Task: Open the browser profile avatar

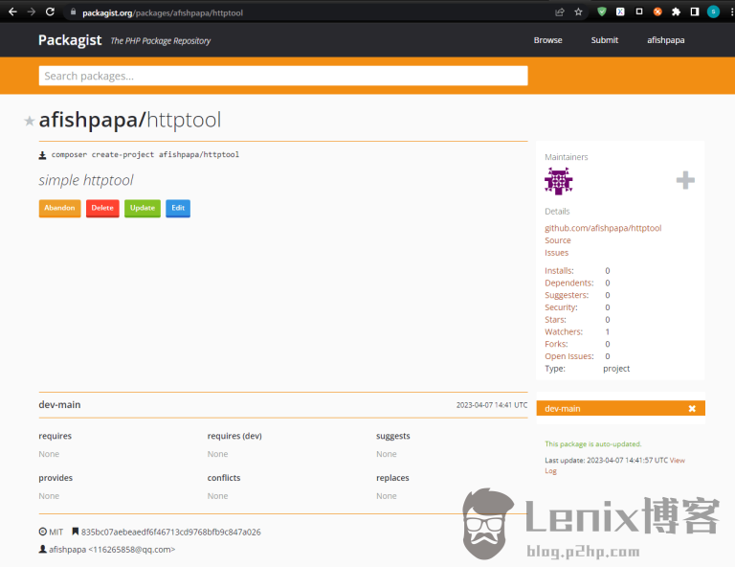Action: (x=713, y=12)
